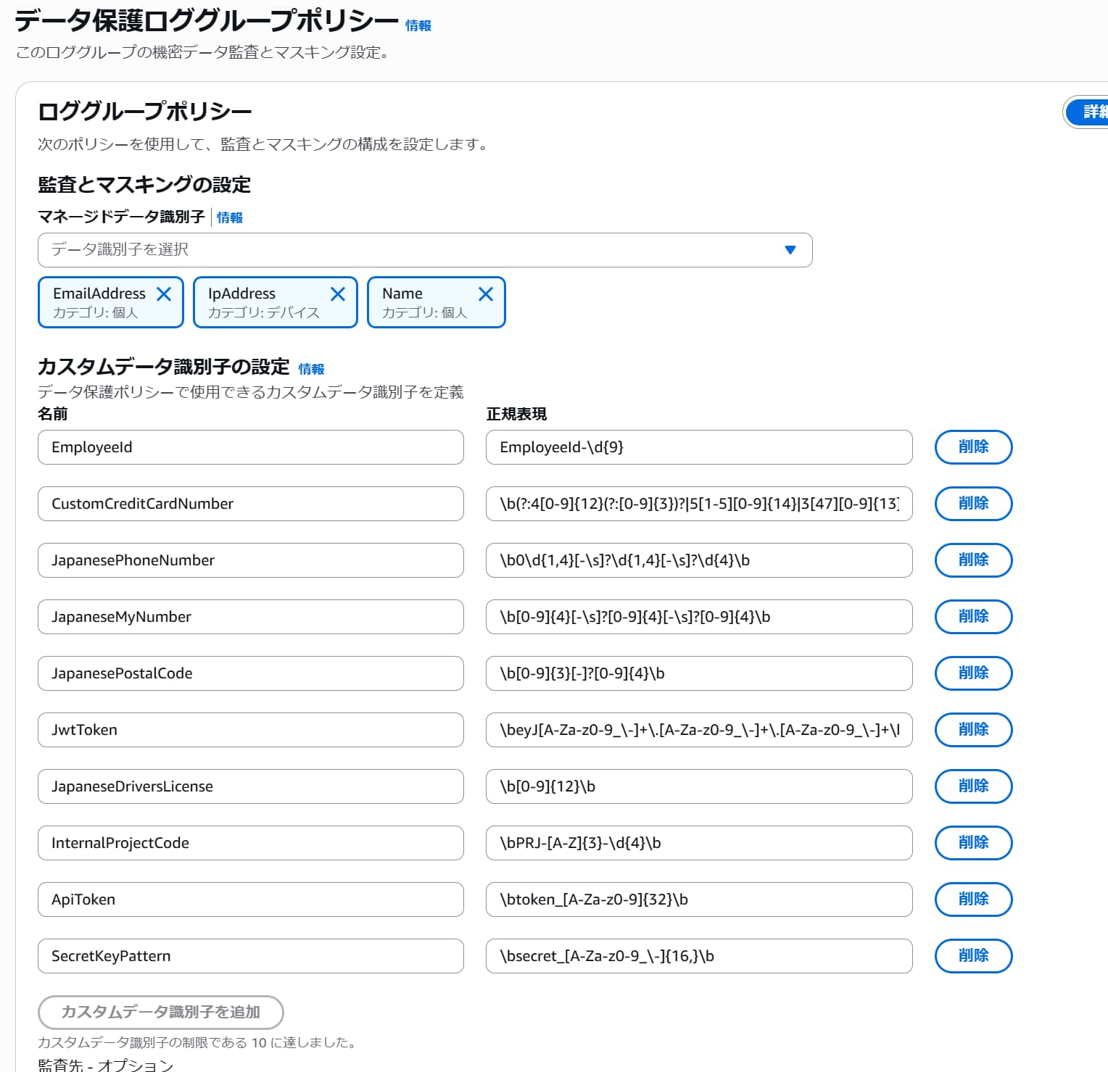Edit the JapanesePostalCode name field

coord(251,673)
